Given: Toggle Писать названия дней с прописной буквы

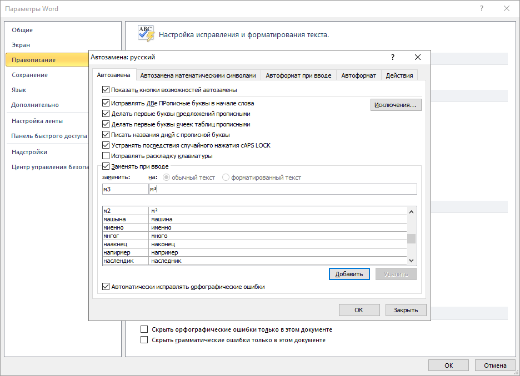Looking at the screenshot, I should coord(106,135).
